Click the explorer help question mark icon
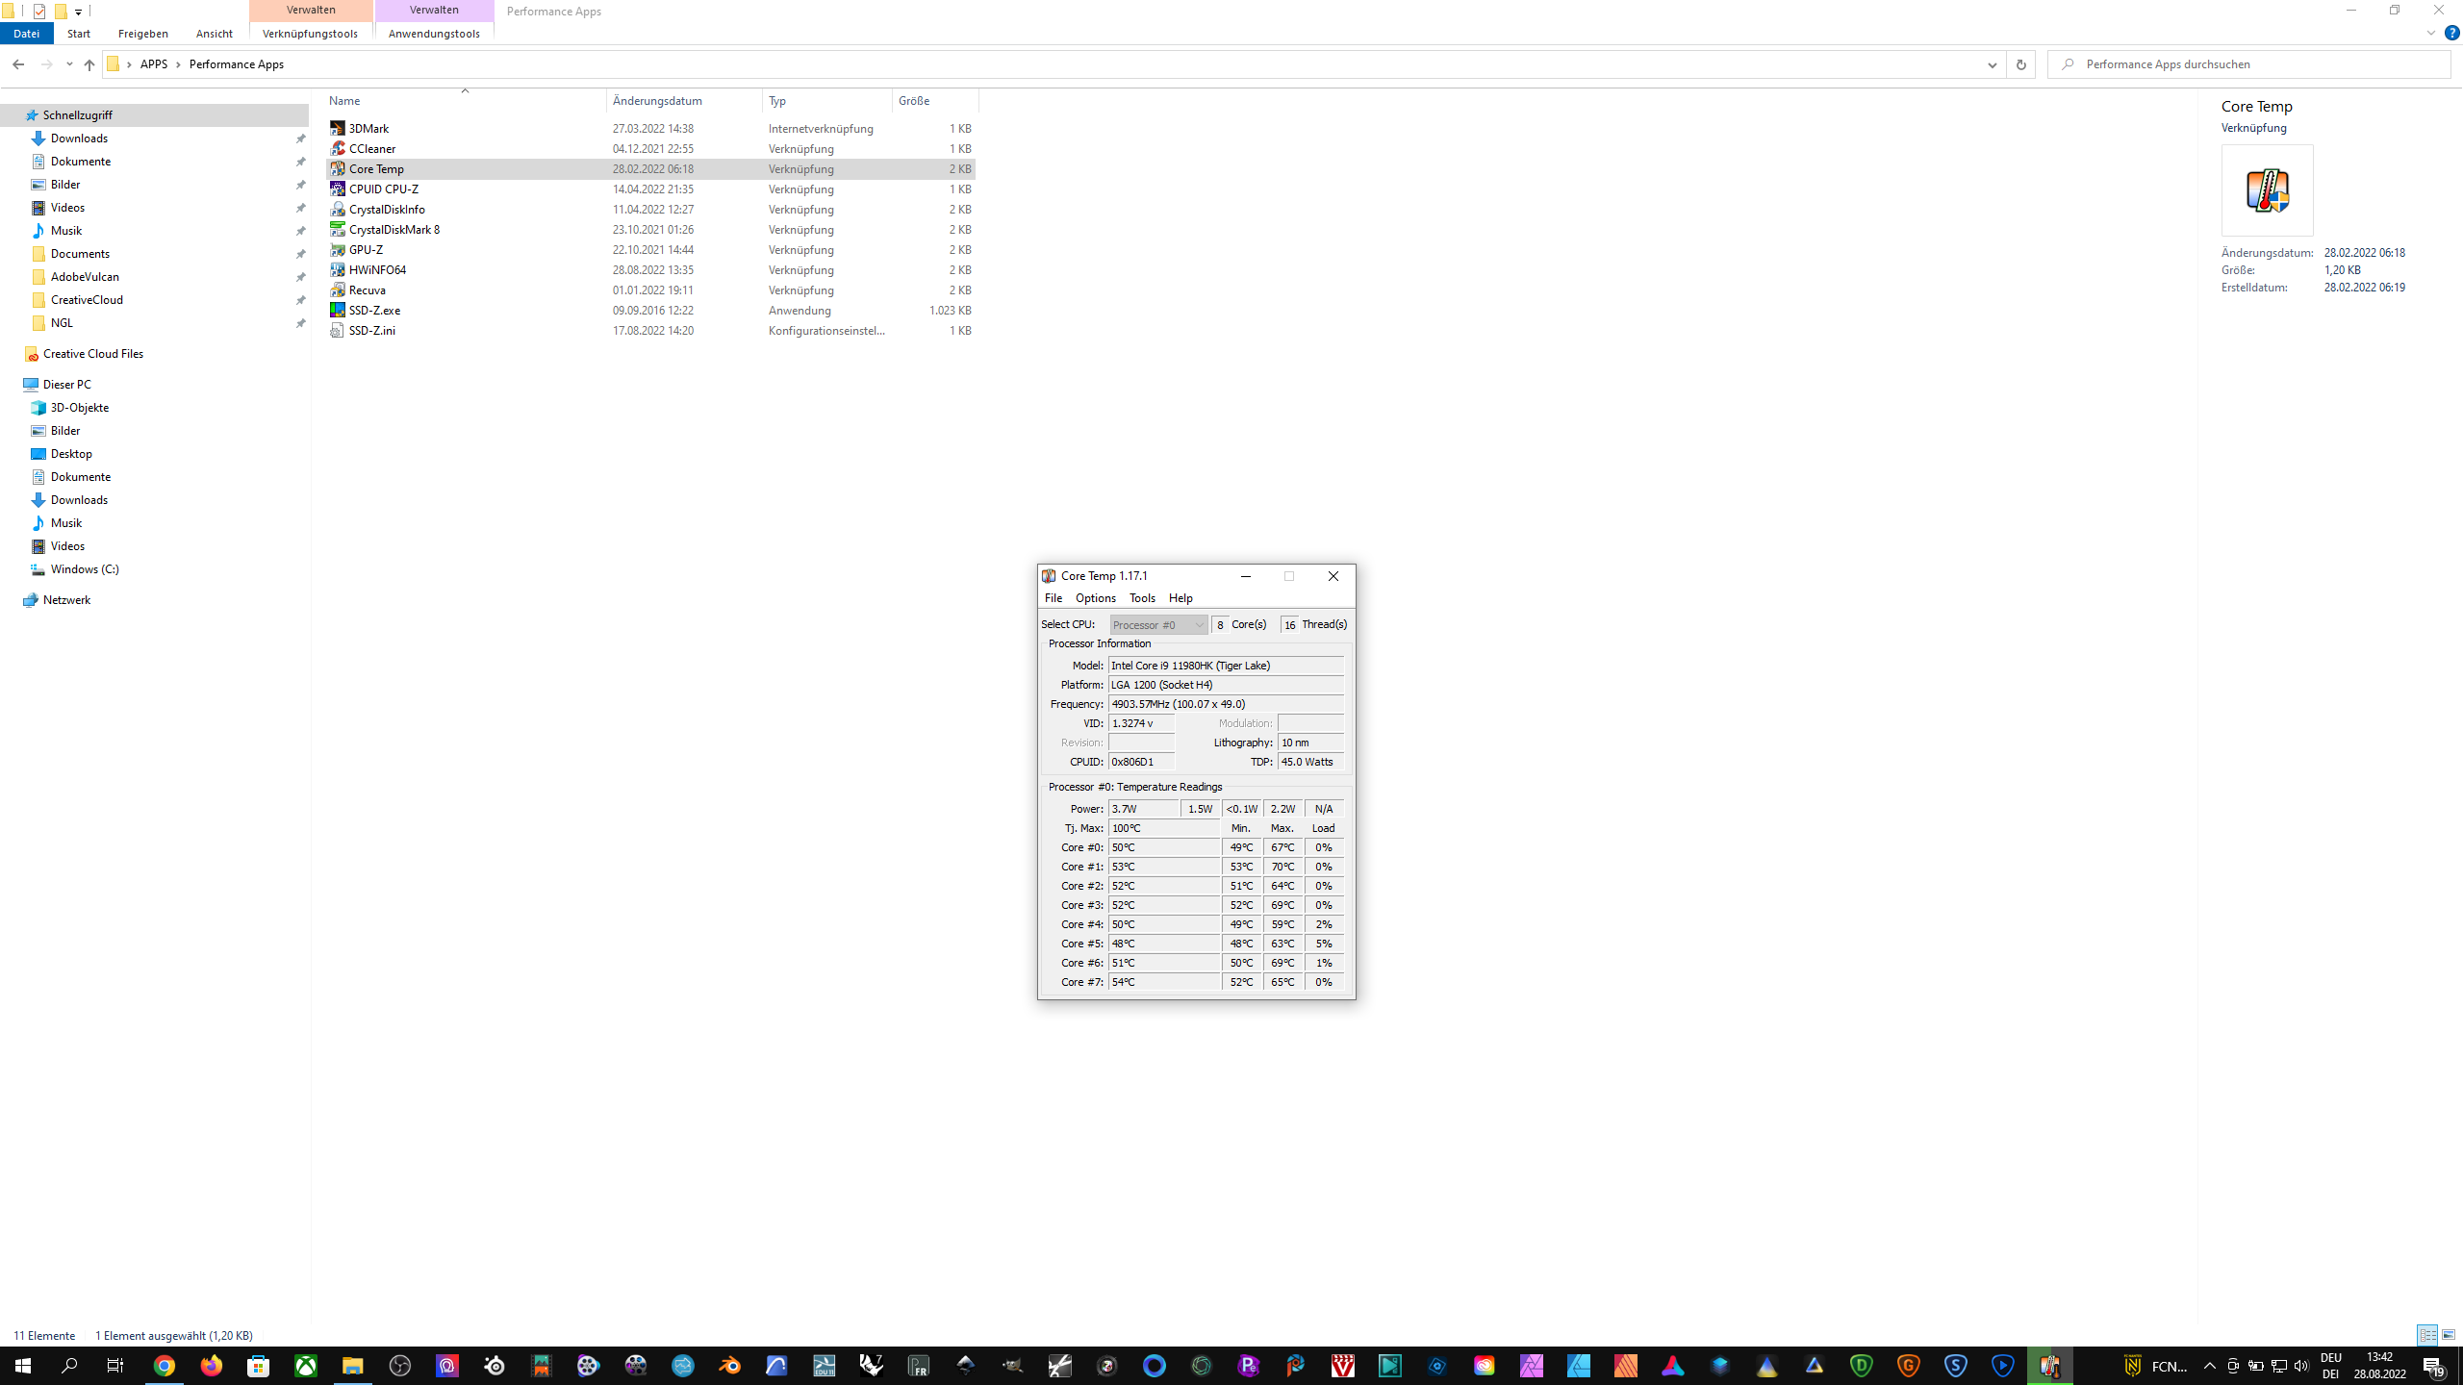The image size is (2463, 1385). click(x=2451, y=33)
